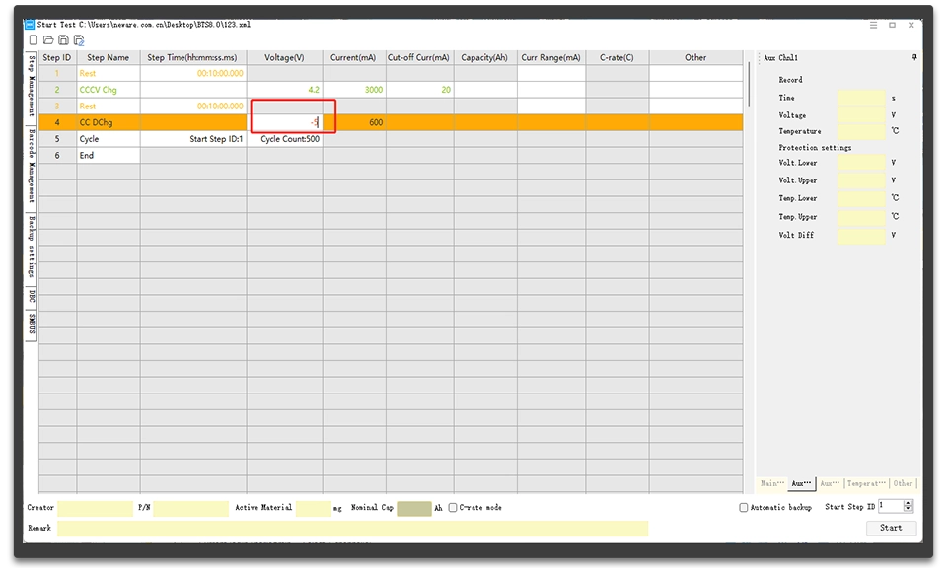This screenshot has width=947, height=572.
Task: Click the Step ID column header
Action: coord(57,57)
